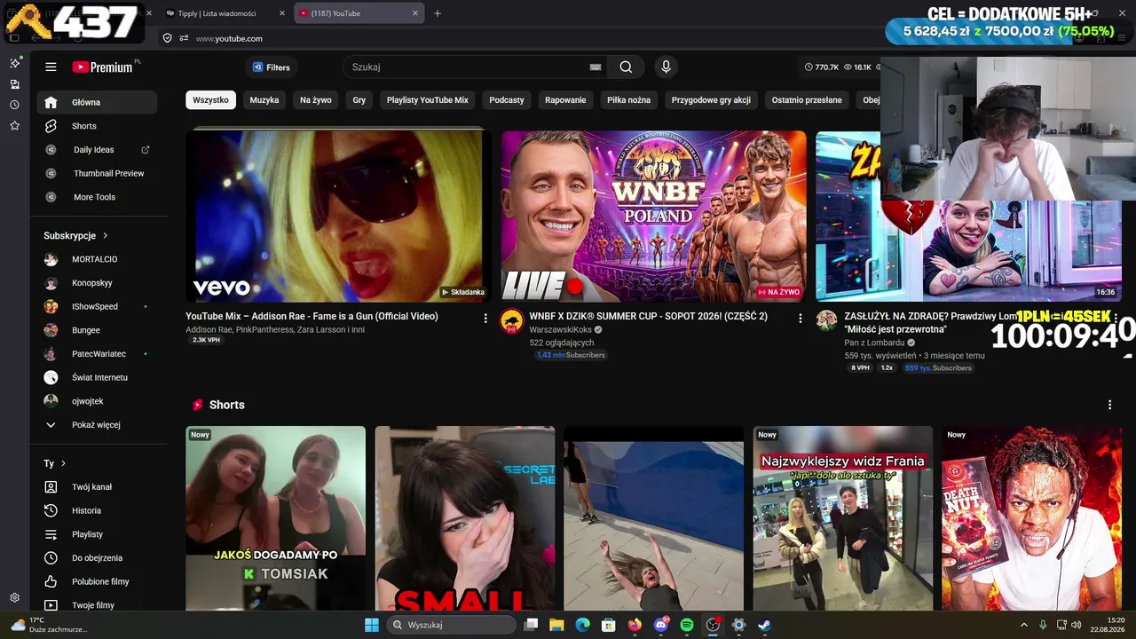Expand the Subskrypcje section chevron
The image size is (1136, 639).
[x=106, y=235]
